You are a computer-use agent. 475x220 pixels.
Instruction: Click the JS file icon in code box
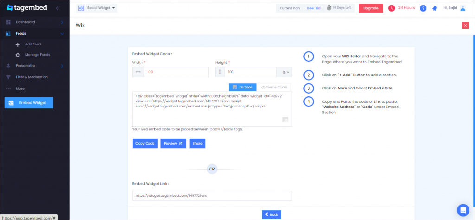click(285, 119)
